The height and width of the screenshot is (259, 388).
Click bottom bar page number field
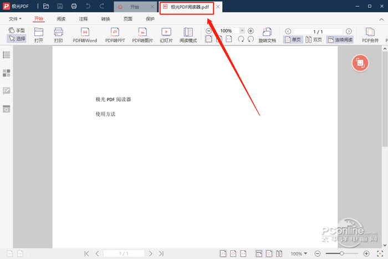[124, 253]
